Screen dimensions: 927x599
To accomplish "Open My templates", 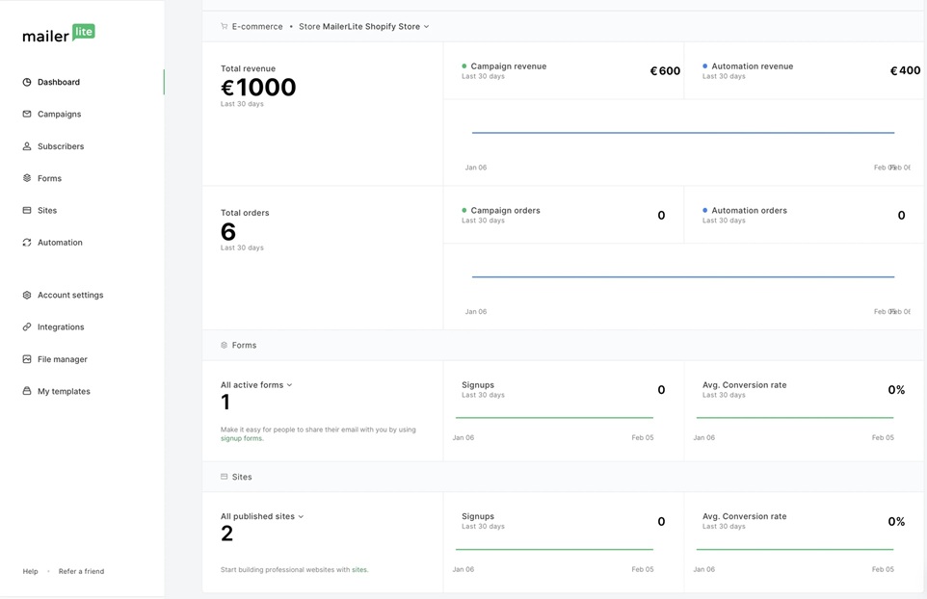I will [64, 391].
